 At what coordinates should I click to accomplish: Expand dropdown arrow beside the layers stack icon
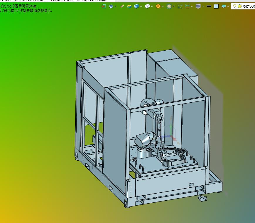pyautogui.click(x=228, y=6)
